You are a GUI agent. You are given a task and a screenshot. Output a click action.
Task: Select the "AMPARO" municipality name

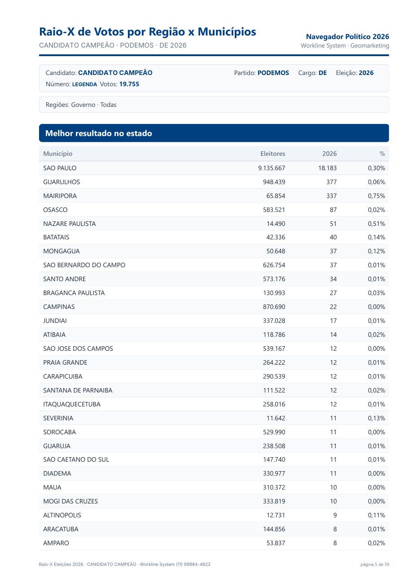pyautogui.click(x=56, y=543)
